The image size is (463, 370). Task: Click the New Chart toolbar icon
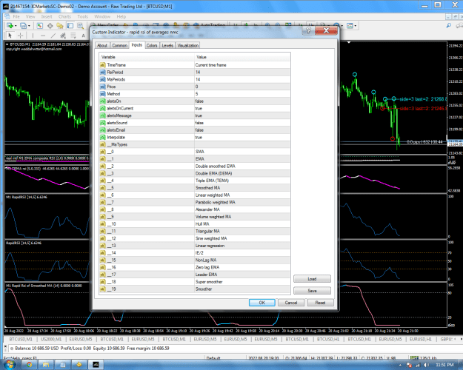(10, 26)
